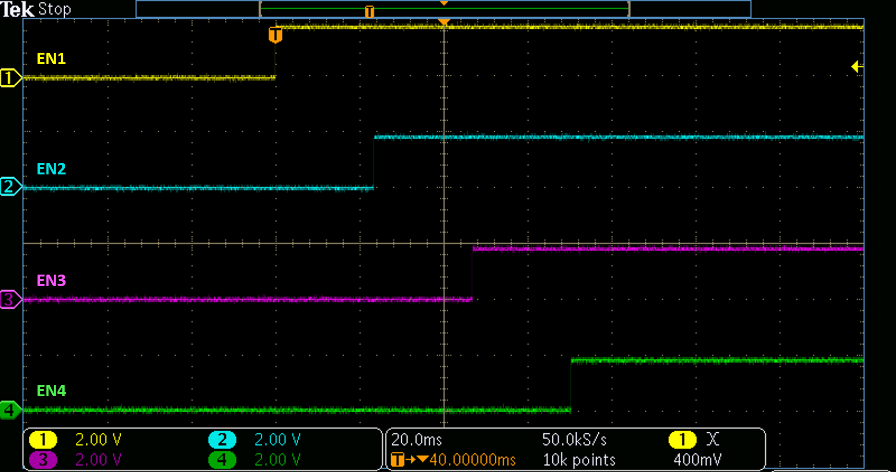Click the orange triangle trigger position indicator
Screen dimensions: 896x472
[x=443, y=21]
